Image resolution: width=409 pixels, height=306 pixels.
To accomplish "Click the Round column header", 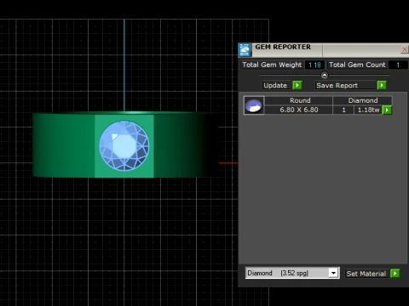I will coord(299,100).
